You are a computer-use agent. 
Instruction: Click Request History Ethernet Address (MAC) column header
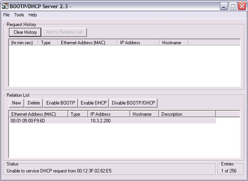point(88,43)
